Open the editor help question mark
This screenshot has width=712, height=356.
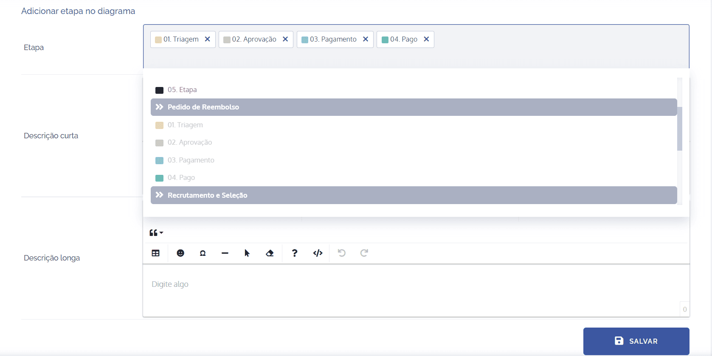pyautogui.click(x=295, y=253)
